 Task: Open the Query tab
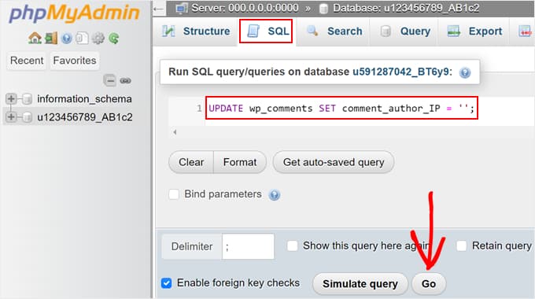point(404,31)
